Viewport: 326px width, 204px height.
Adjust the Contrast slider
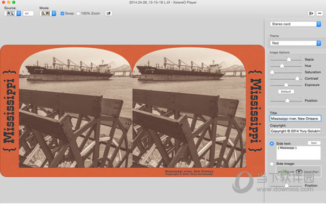[x=297, y=79]
